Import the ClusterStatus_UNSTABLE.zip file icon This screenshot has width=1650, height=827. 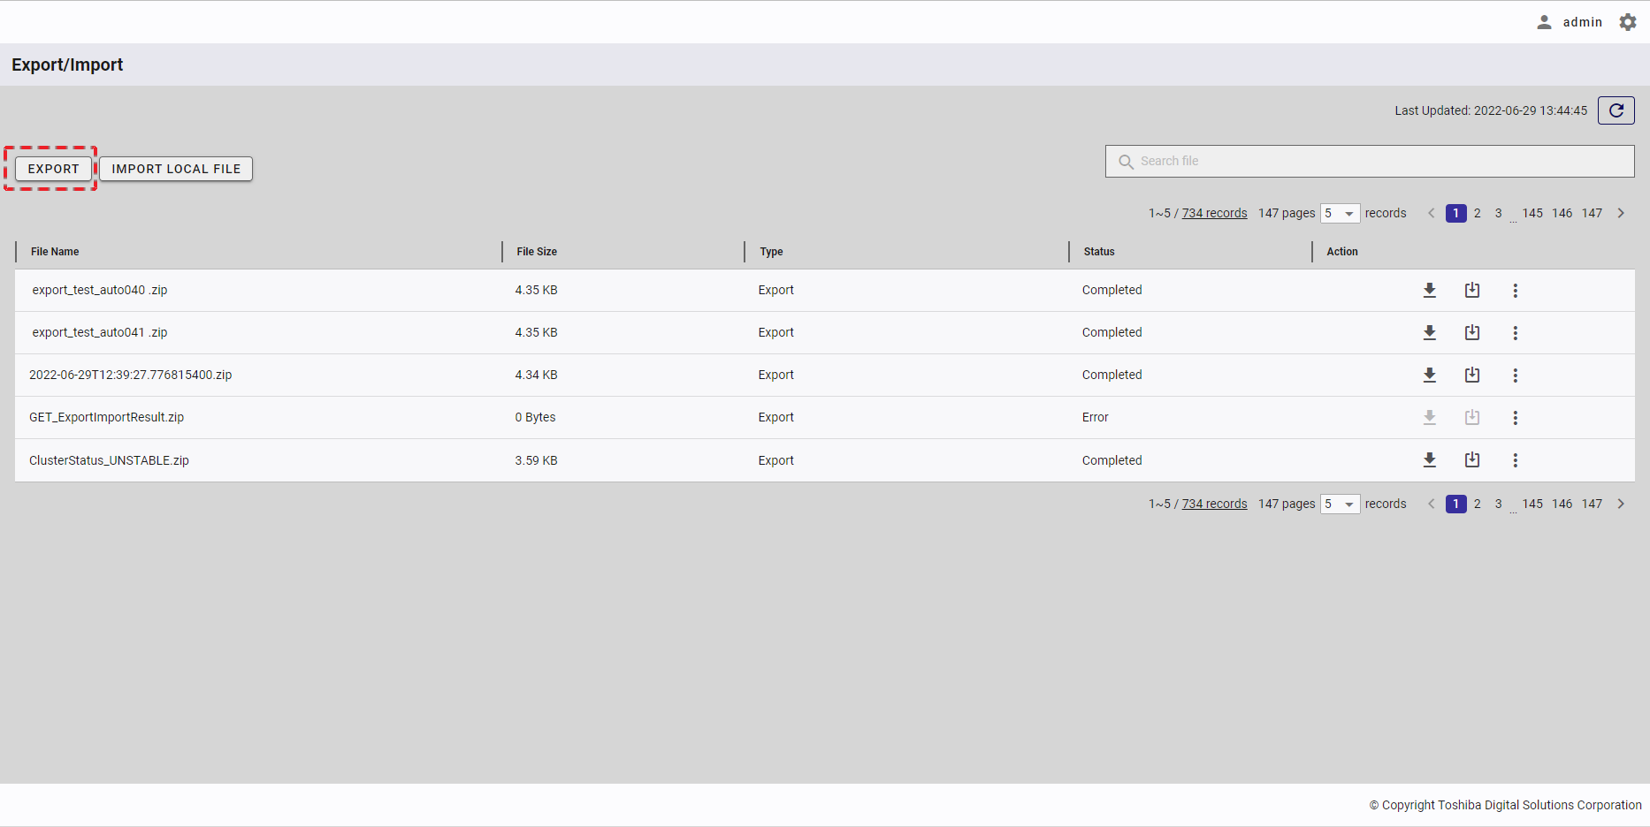point(1471,459)
